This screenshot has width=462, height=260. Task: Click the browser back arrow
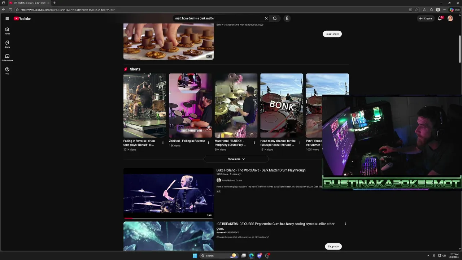tap(4, 10)
